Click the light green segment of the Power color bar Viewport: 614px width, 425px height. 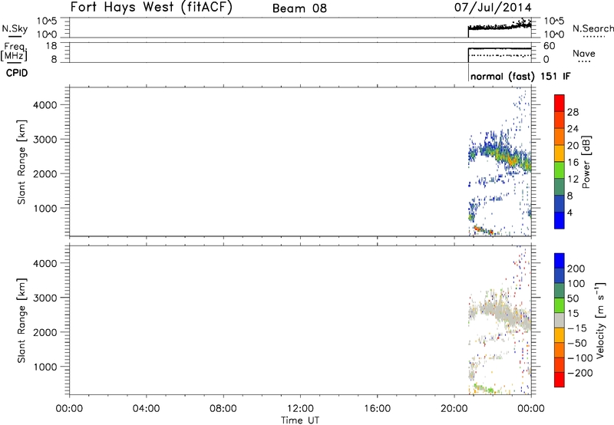[560, 170]
